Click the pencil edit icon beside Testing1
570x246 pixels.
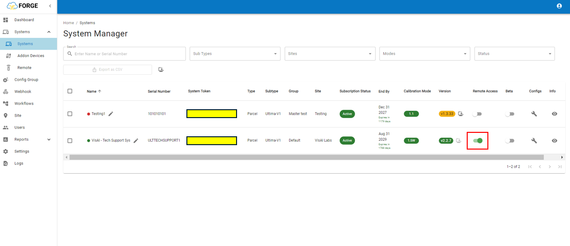point(111,114)
